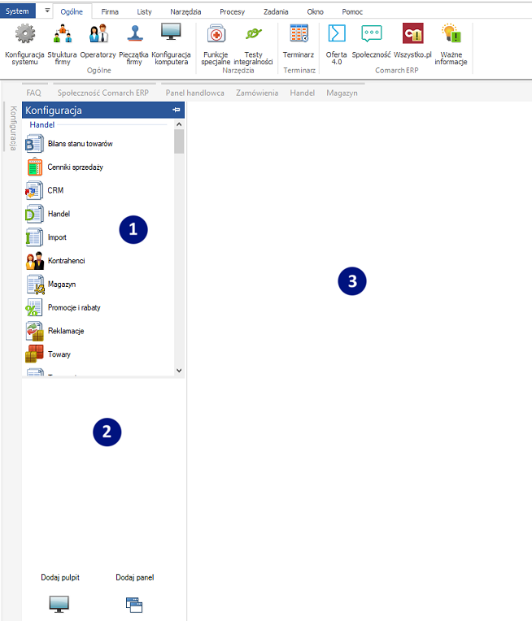Open Wszystko.pl icon
This screenshot has width=532, height=621.
(x=412, y=33)
